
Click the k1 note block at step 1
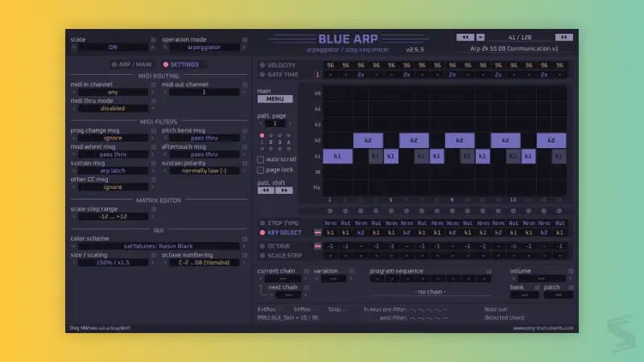pyautogui.click(x=337, y=156)
